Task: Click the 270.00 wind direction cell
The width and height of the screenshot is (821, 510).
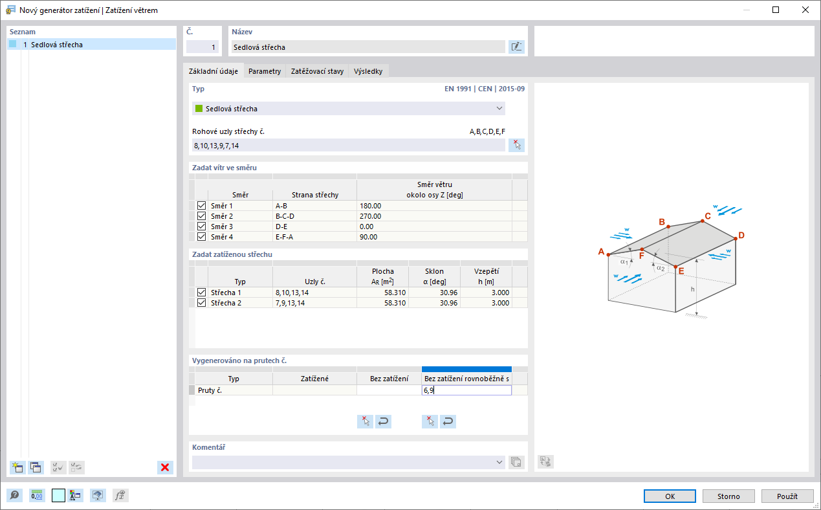Action: point(434,216)
